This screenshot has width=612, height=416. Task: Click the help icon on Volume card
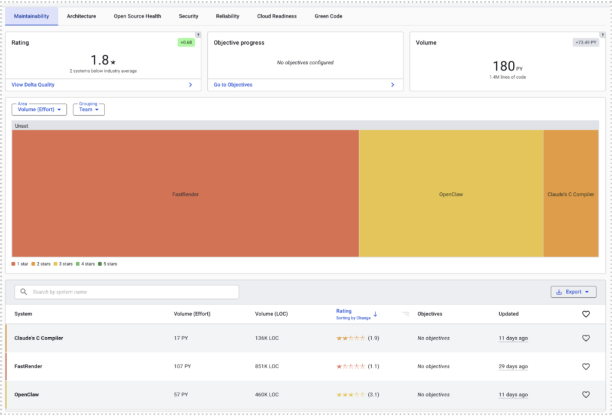tap(602, 35)
